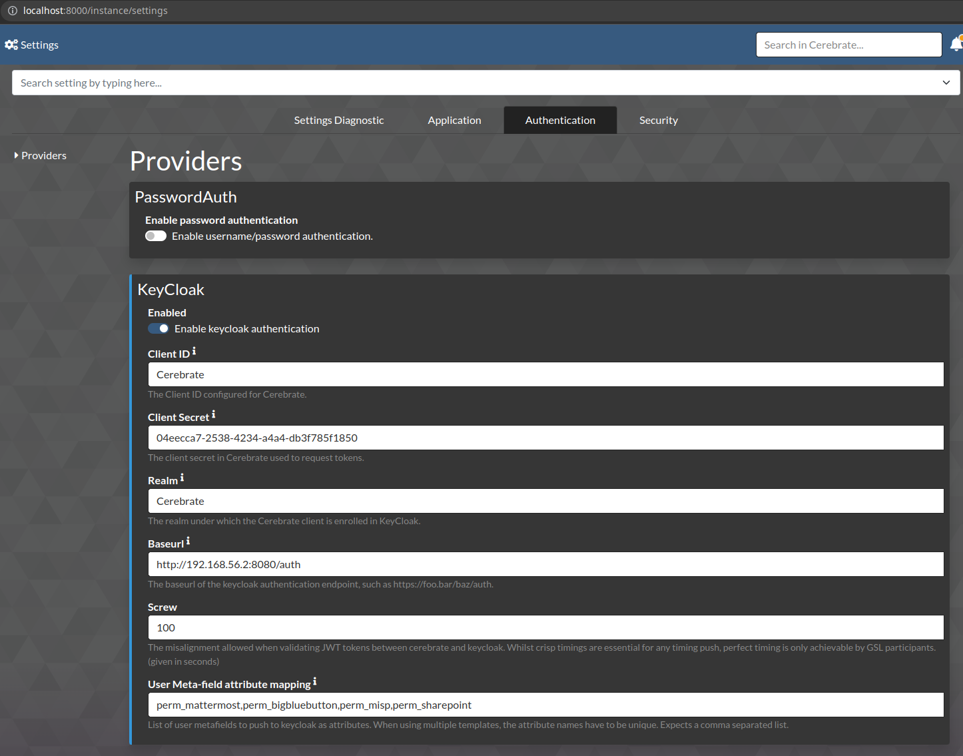Screen dimensions: 963x756
Task: Click the Baseurl input field
Action: (545, 564)
